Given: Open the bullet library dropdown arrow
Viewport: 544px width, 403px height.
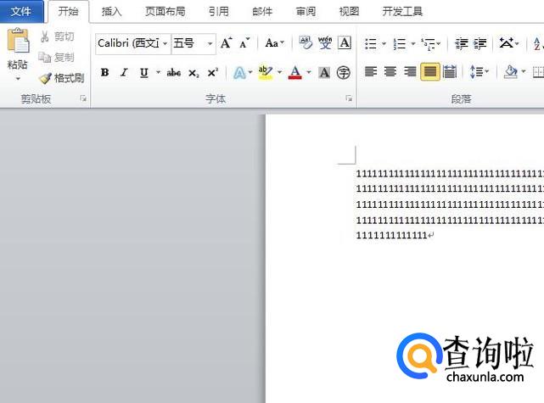Looking at the screenshot, I should pos(384,44).
